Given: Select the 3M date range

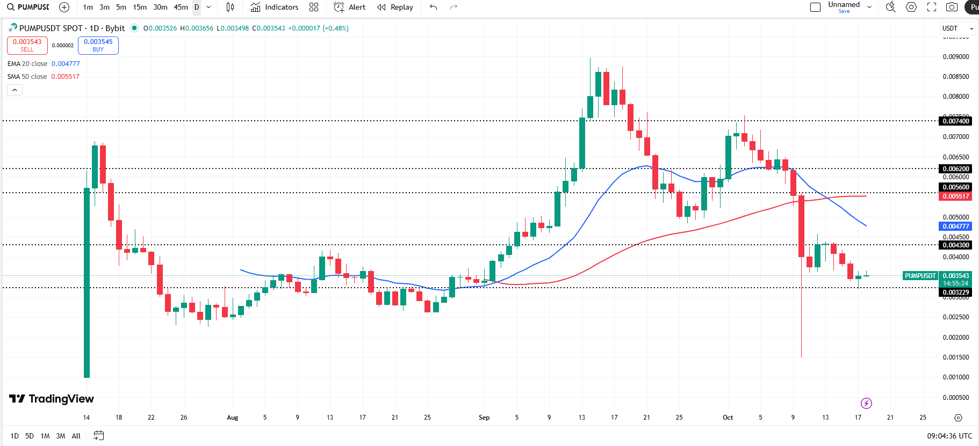Looking at the screenshot, I should tap(61, 436).
